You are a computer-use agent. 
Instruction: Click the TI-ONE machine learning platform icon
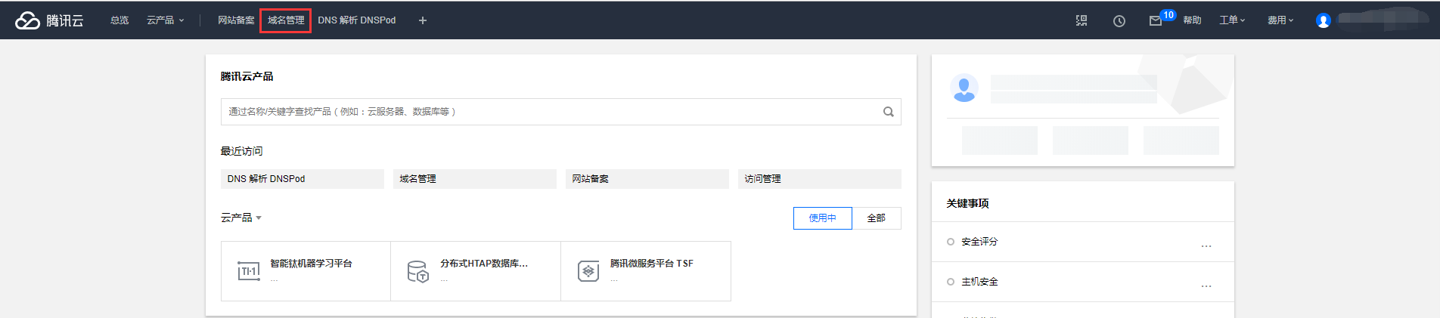249,271
